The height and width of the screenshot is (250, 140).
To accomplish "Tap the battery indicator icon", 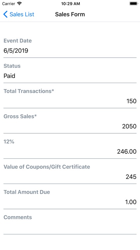I will pyautogui.click(x=133, y=4).
